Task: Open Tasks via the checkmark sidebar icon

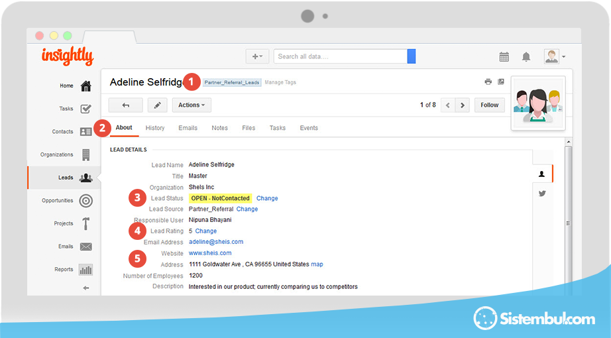Action: click(x=85, y=109)
